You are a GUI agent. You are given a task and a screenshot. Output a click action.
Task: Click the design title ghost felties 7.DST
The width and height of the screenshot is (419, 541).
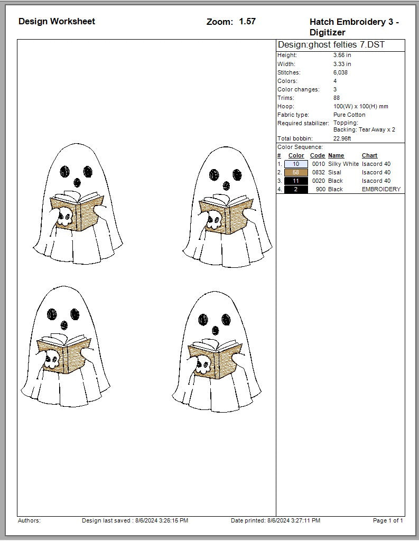[331, 45]
